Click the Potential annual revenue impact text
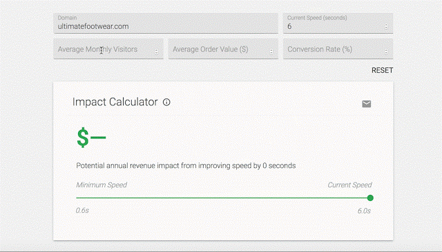 pyautogui.click(x=186, y=166)
